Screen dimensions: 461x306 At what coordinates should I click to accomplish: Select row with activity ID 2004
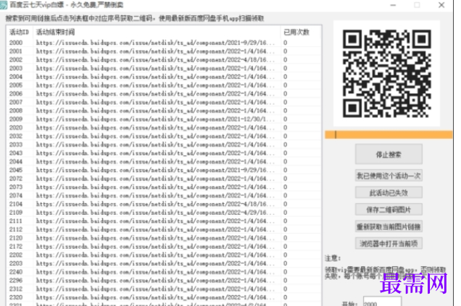(164, 77)
